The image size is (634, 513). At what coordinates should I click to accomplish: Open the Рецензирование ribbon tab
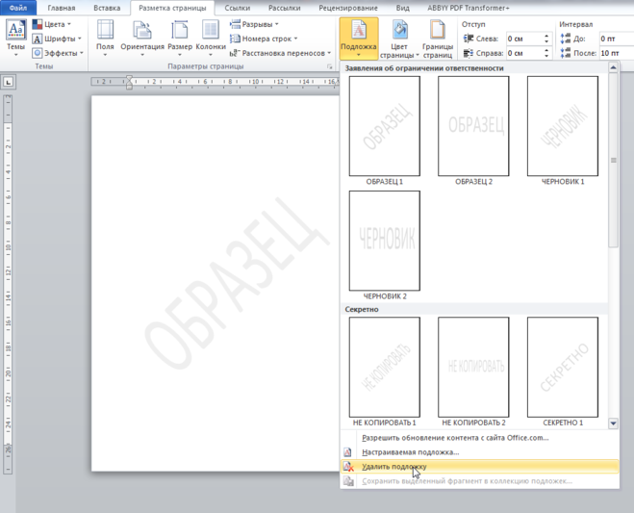coord(349,7)
